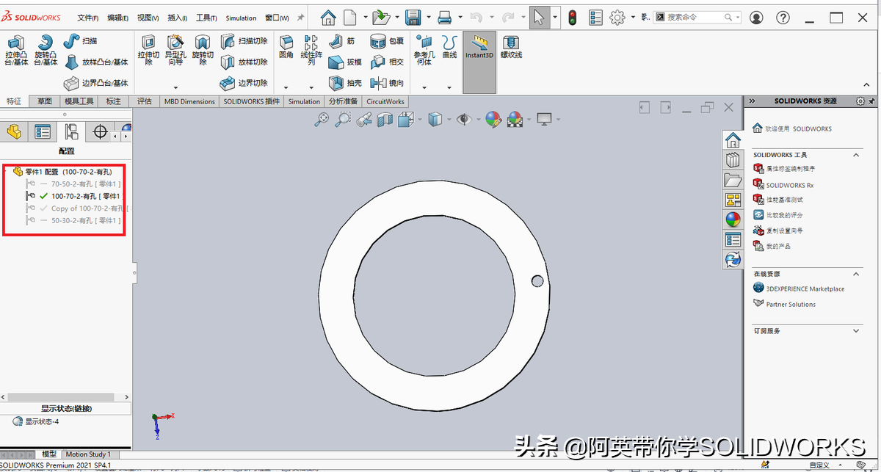
Task: Switch to the 草图 sketch tab
Action: (45, 101)
